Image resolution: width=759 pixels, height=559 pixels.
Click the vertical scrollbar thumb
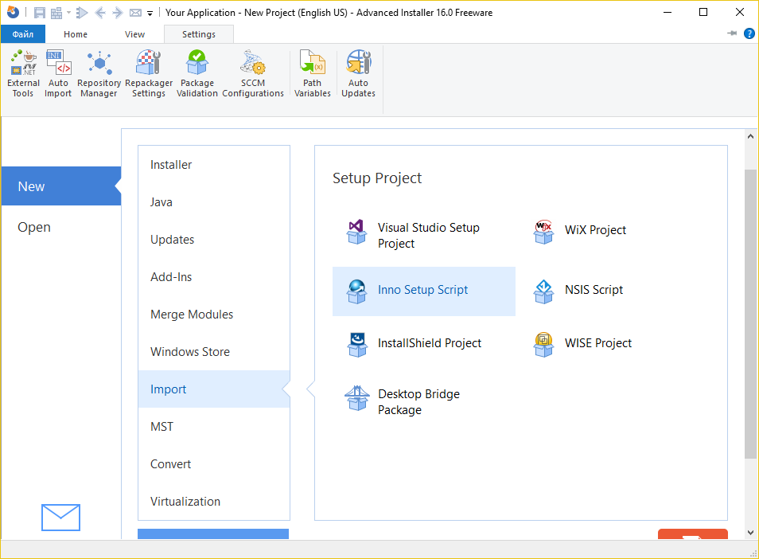[751, 314]
